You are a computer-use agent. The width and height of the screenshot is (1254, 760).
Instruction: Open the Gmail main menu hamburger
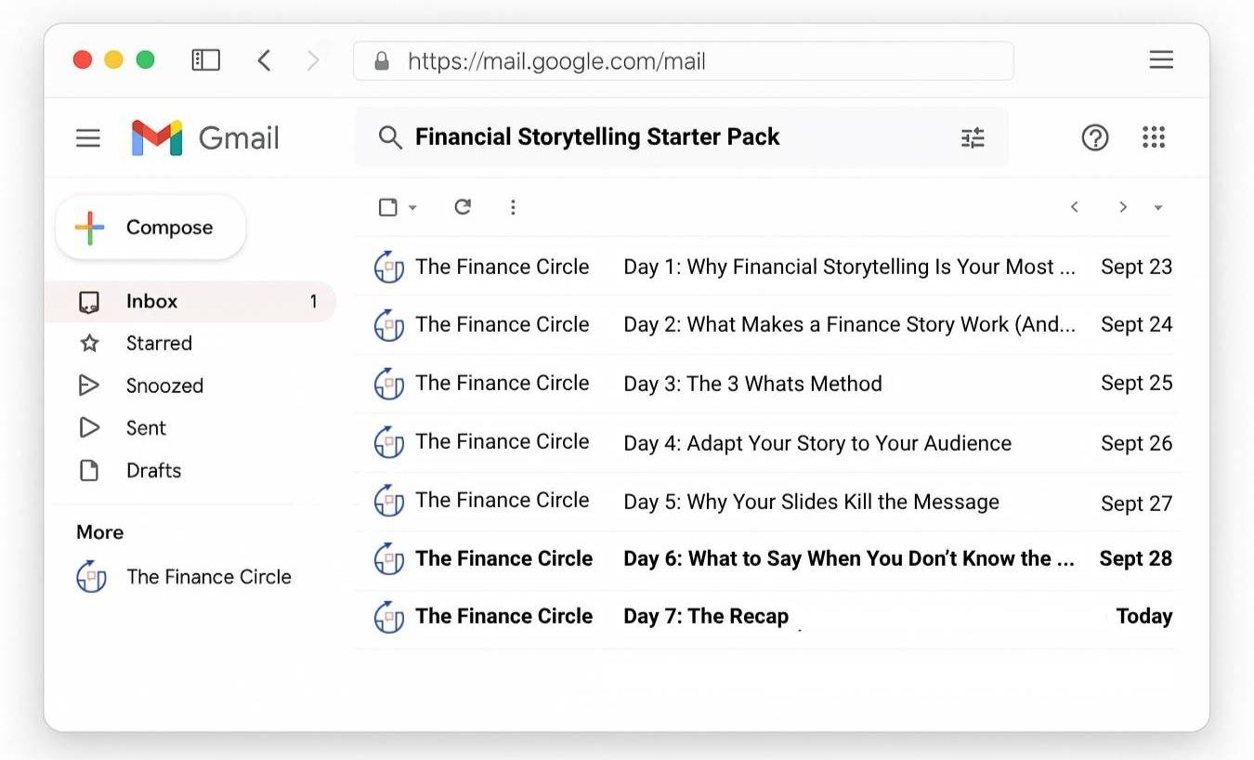tap(88, 138)
